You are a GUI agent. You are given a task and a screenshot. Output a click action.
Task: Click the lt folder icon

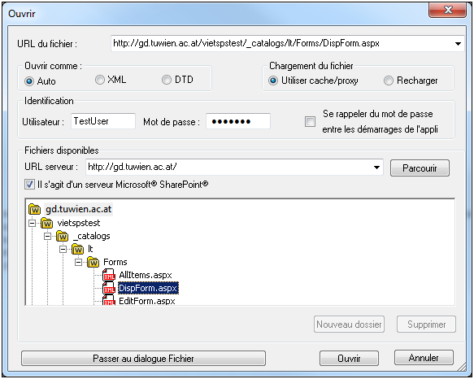pos(78,249)
